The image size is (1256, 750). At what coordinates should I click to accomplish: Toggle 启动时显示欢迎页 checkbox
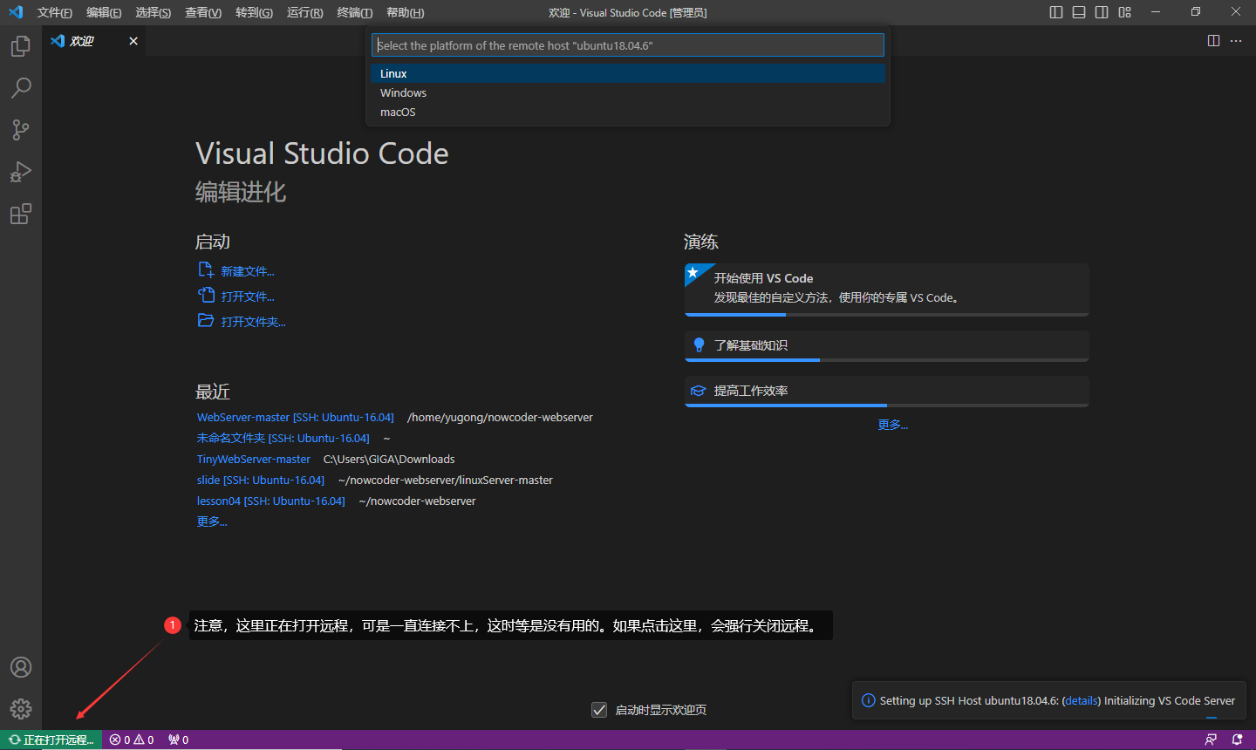coord(599,710)
